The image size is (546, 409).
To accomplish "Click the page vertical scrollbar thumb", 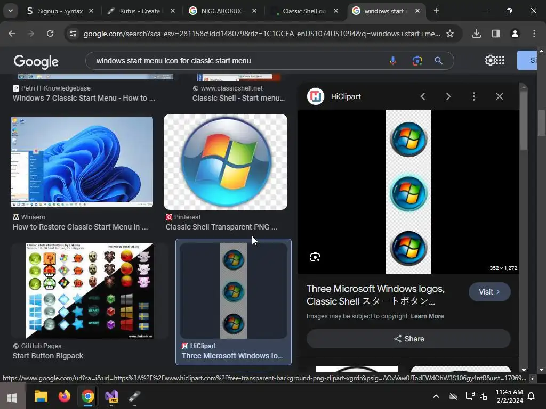I will point(541,123).
